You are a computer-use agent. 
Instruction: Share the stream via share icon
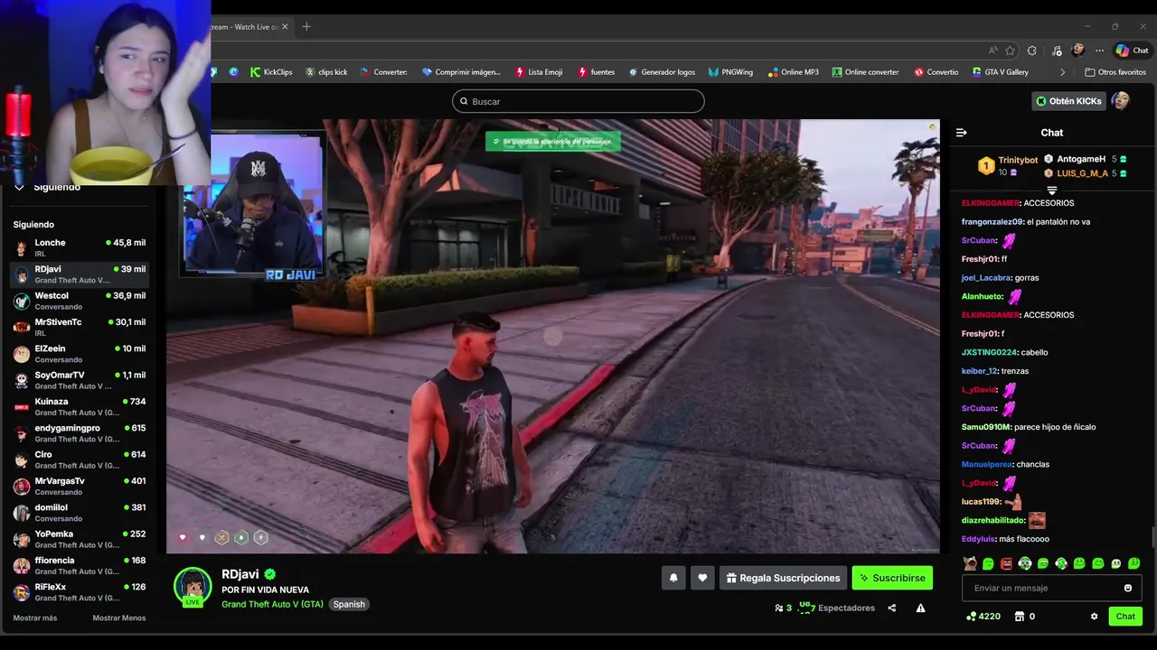point(891,608)
